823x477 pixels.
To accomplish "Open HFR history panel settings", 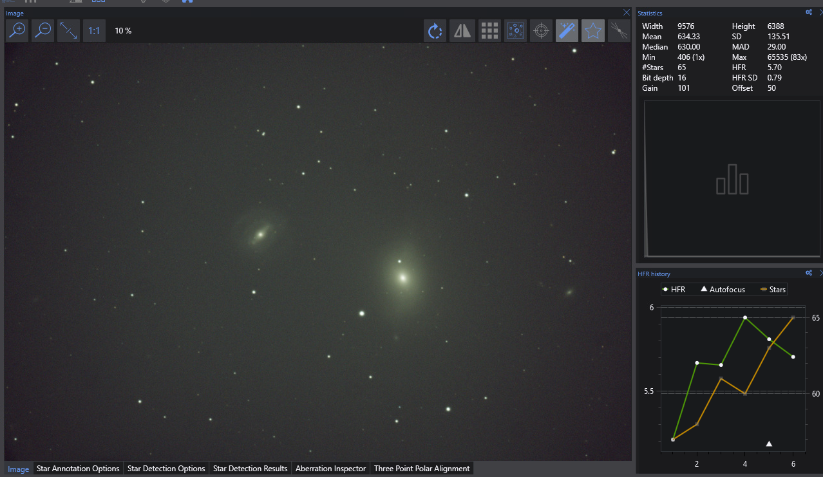I will 808,273.
